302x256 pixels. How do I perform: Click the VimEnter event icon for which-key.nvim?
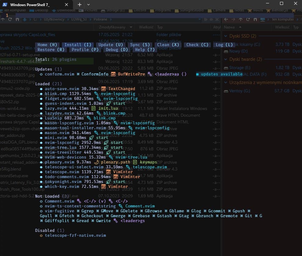coord(103,187)
